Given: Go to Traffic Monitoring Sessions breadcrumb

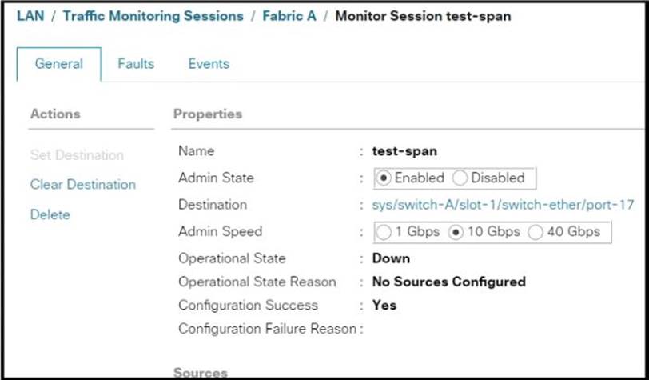Looking at the screenshot, I should tap(153, 16).
